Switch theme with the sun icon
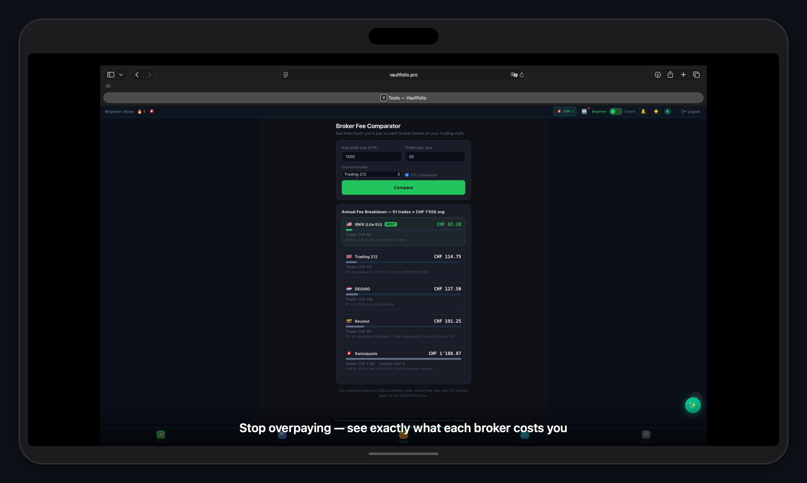807x483 pixels. click(656, 111)
